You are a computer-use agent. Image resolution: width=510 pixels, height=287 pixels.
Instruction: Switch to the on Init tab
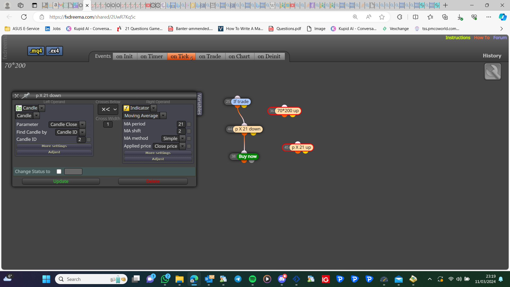[124, 56]
